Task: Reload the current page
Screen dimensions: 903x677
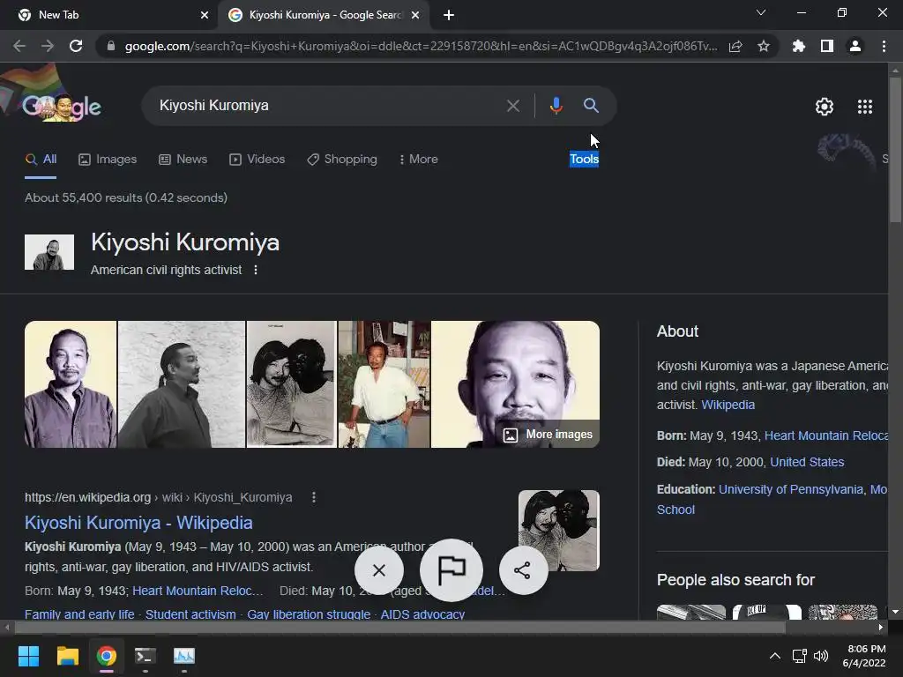Action: 76,46
